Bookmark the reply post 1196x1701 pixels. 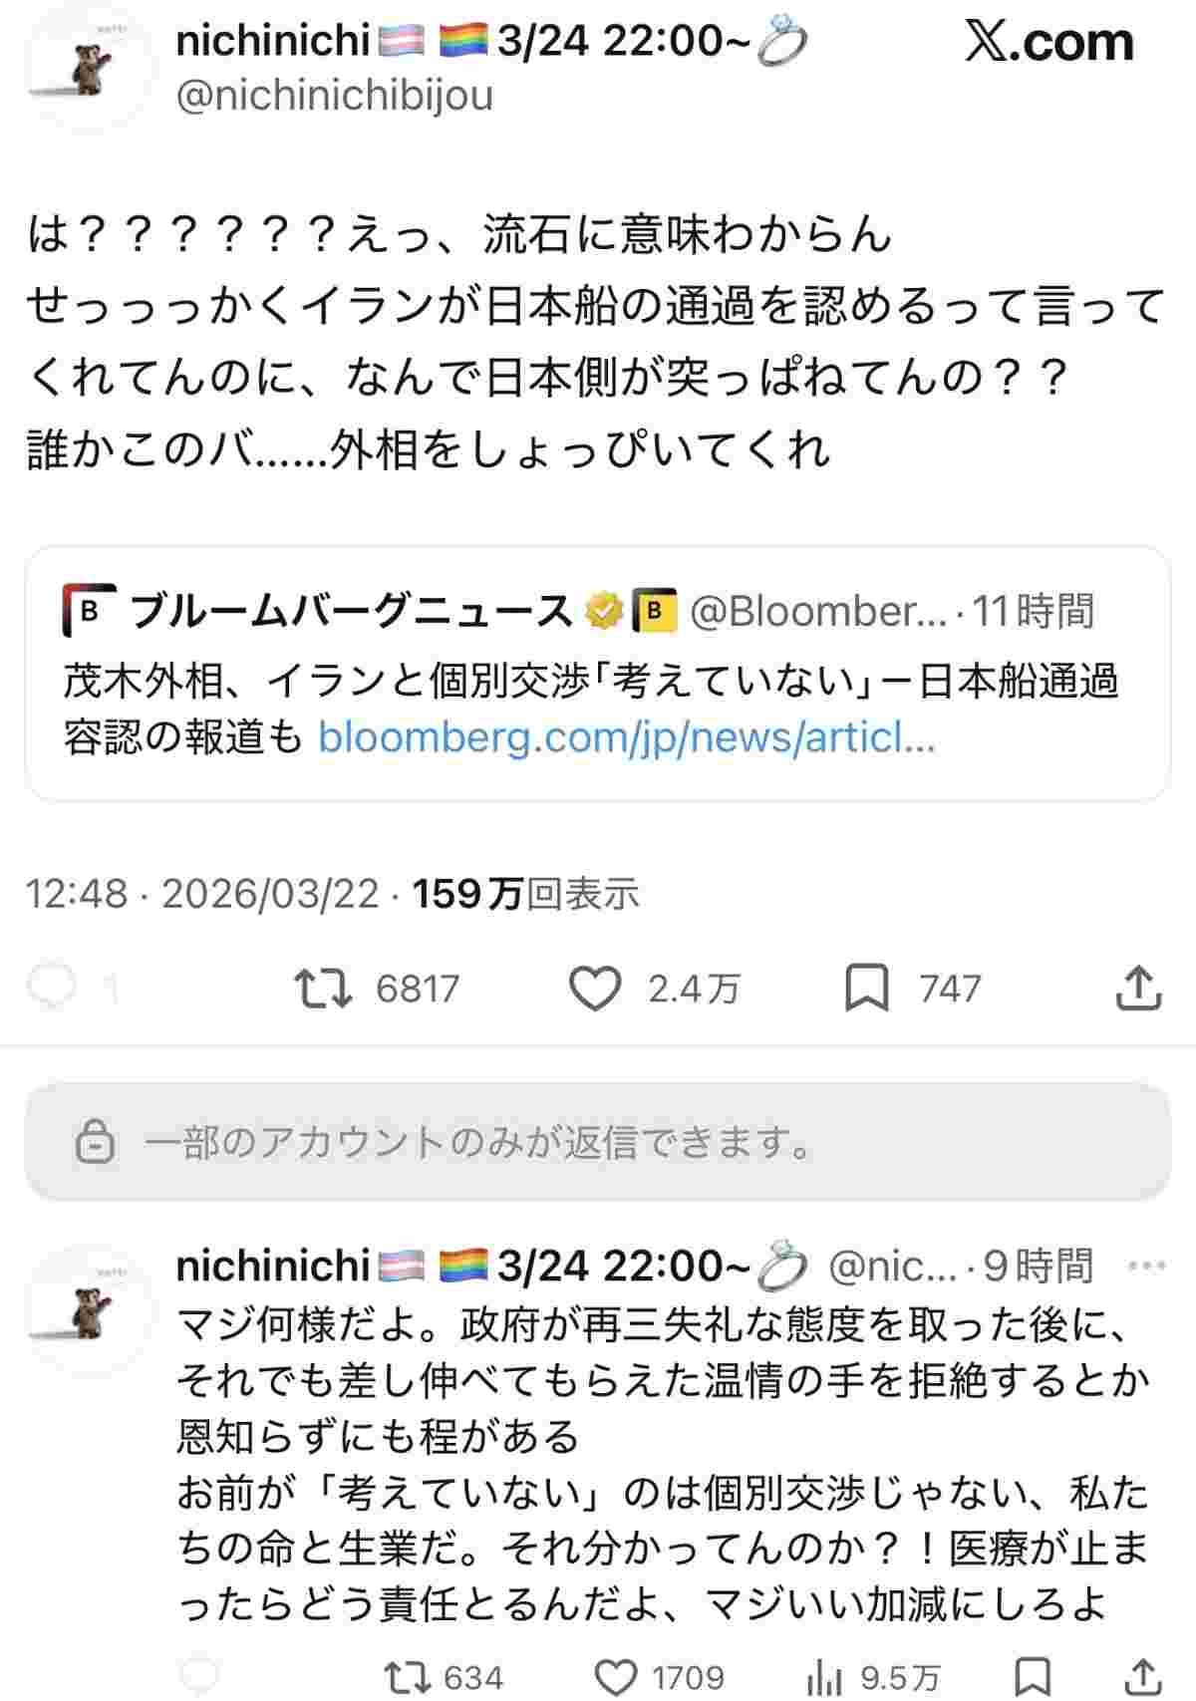pos(1034,1677)
